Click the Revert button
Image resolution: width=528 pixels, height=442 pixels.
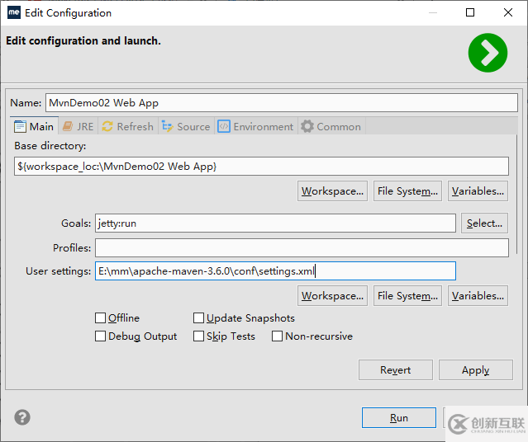[395, 370]
